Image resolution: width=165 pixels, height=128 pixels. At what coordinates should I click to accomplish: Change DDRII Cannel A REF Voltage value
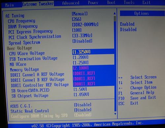click(x=84, y=73)
